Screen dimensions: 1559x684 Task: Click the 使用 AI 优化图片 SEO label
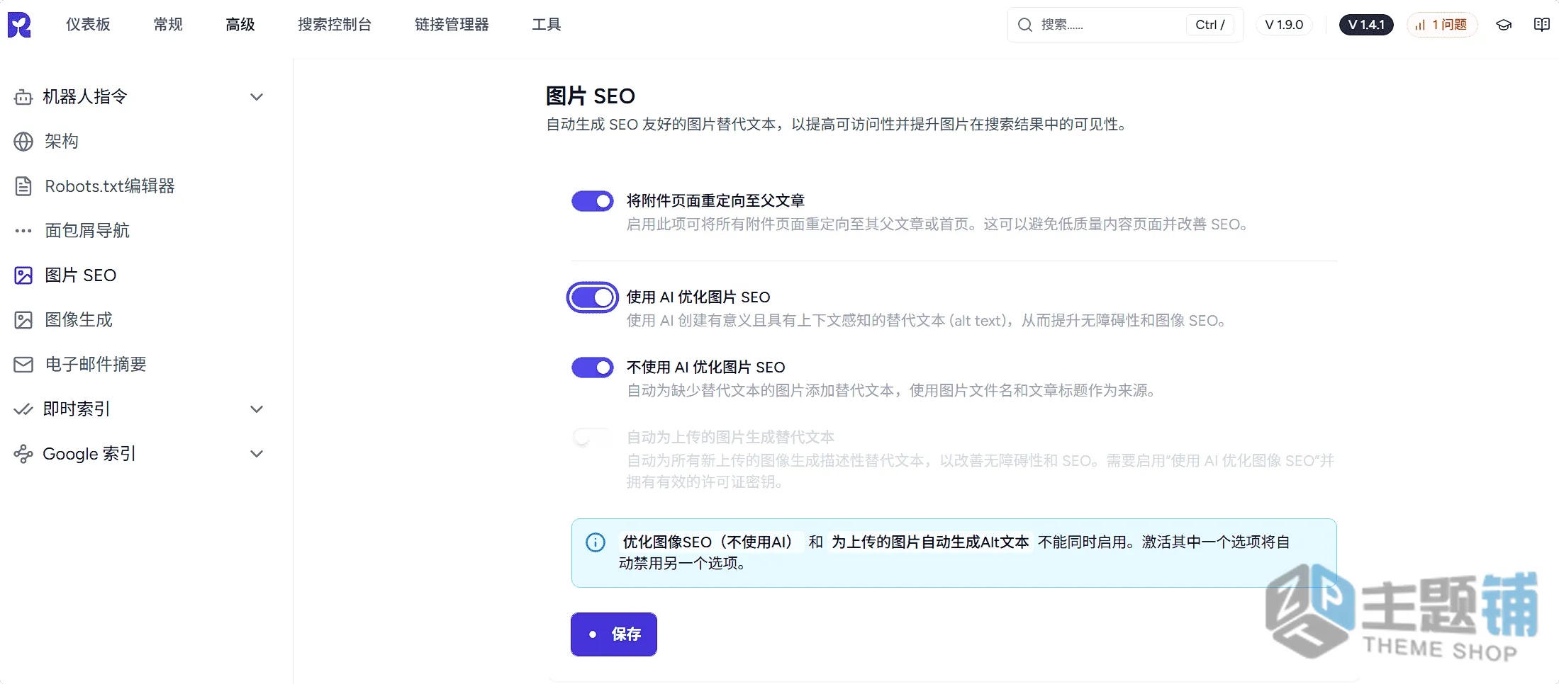[698, 297]
